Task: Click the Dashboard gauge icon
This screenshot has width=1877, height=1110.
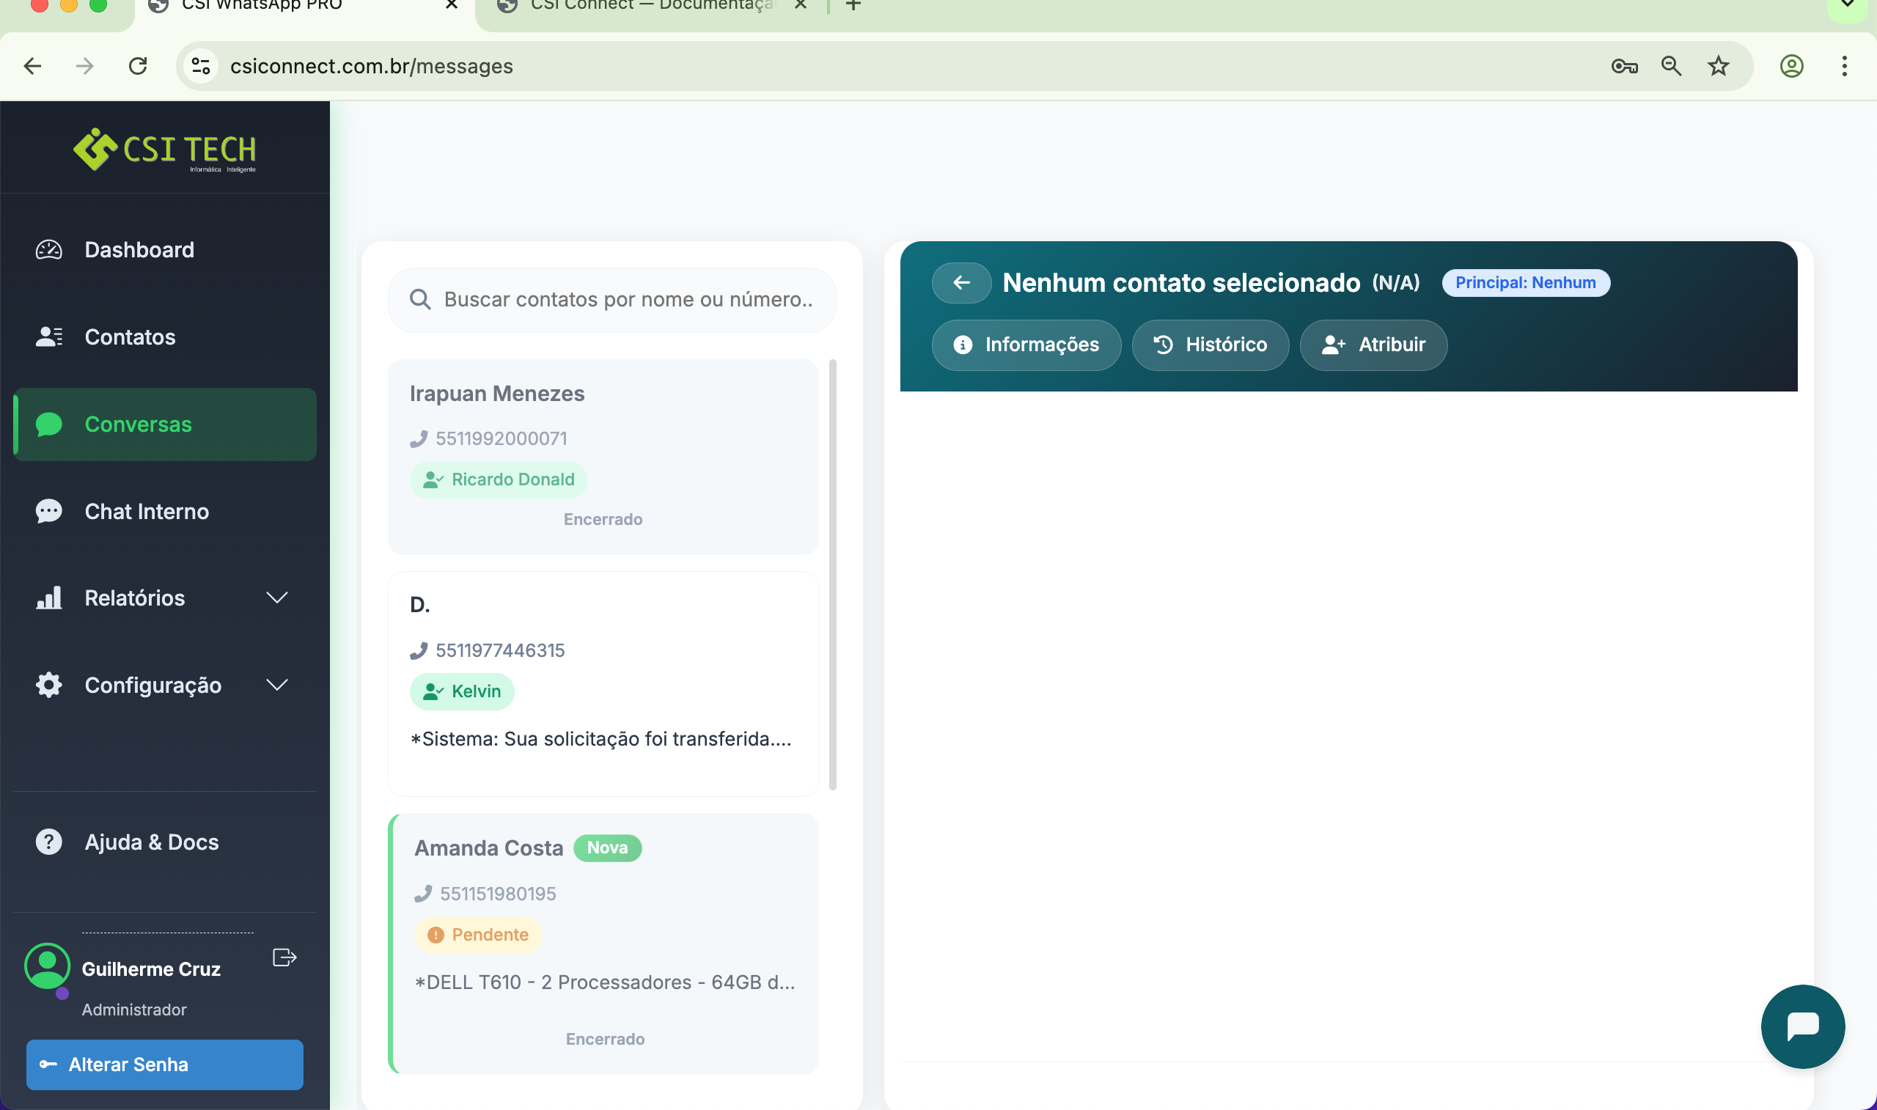Action: pos(49,250)
